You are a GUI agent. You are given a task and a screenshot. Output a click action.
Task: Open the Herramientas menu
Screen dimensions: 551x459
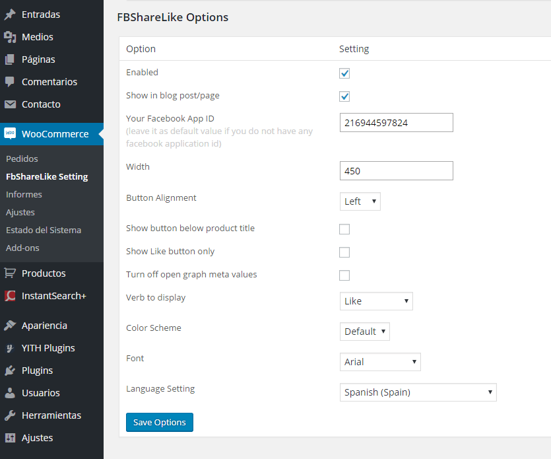pos(51,415)
